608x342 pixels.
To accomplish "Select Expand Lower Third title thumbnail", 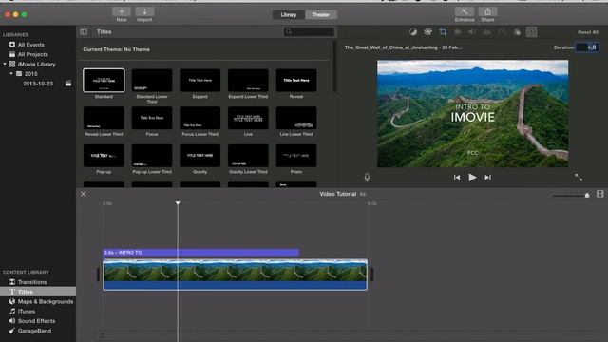I will [x=248, y=80].
